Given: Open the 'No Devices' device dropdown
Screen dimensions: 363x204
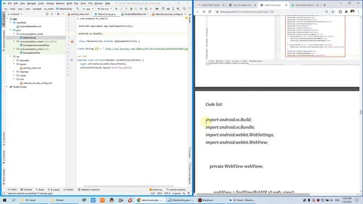Looking at the screenshot, I should click(104, 9).
